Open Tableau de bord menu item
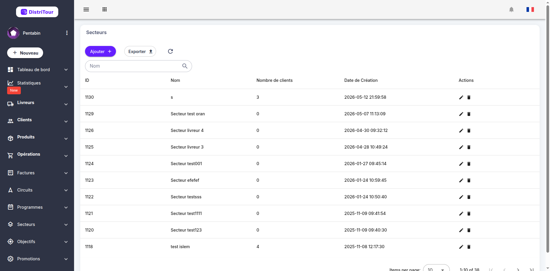The image size is (550, 271). (x=37, y=70)
